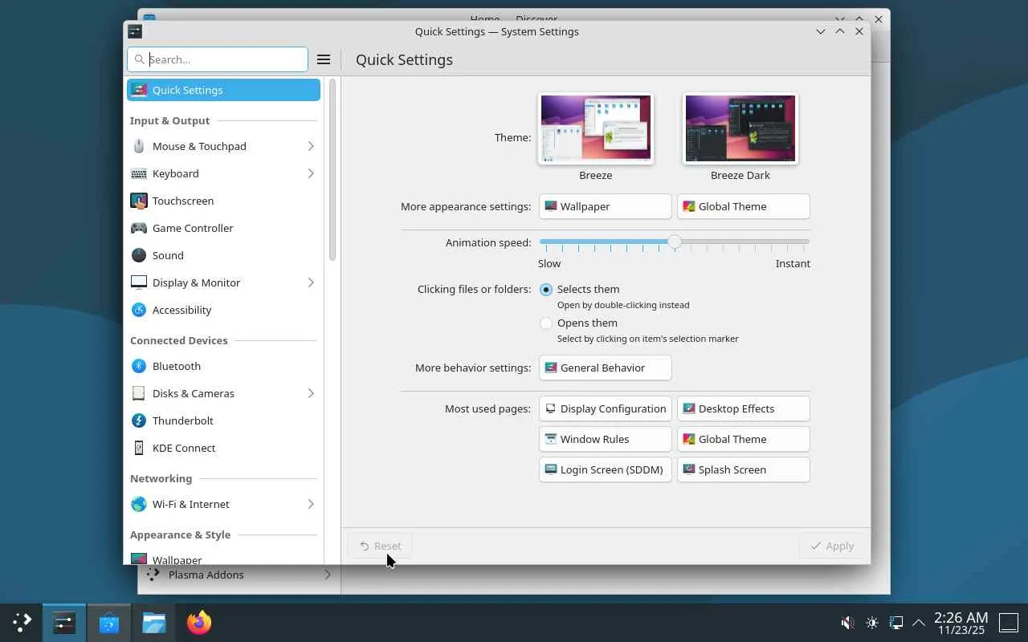The height and width of the screenshot is (642, 1028).
Task: Open the network icon in the system tray
Action: (896, 623)
